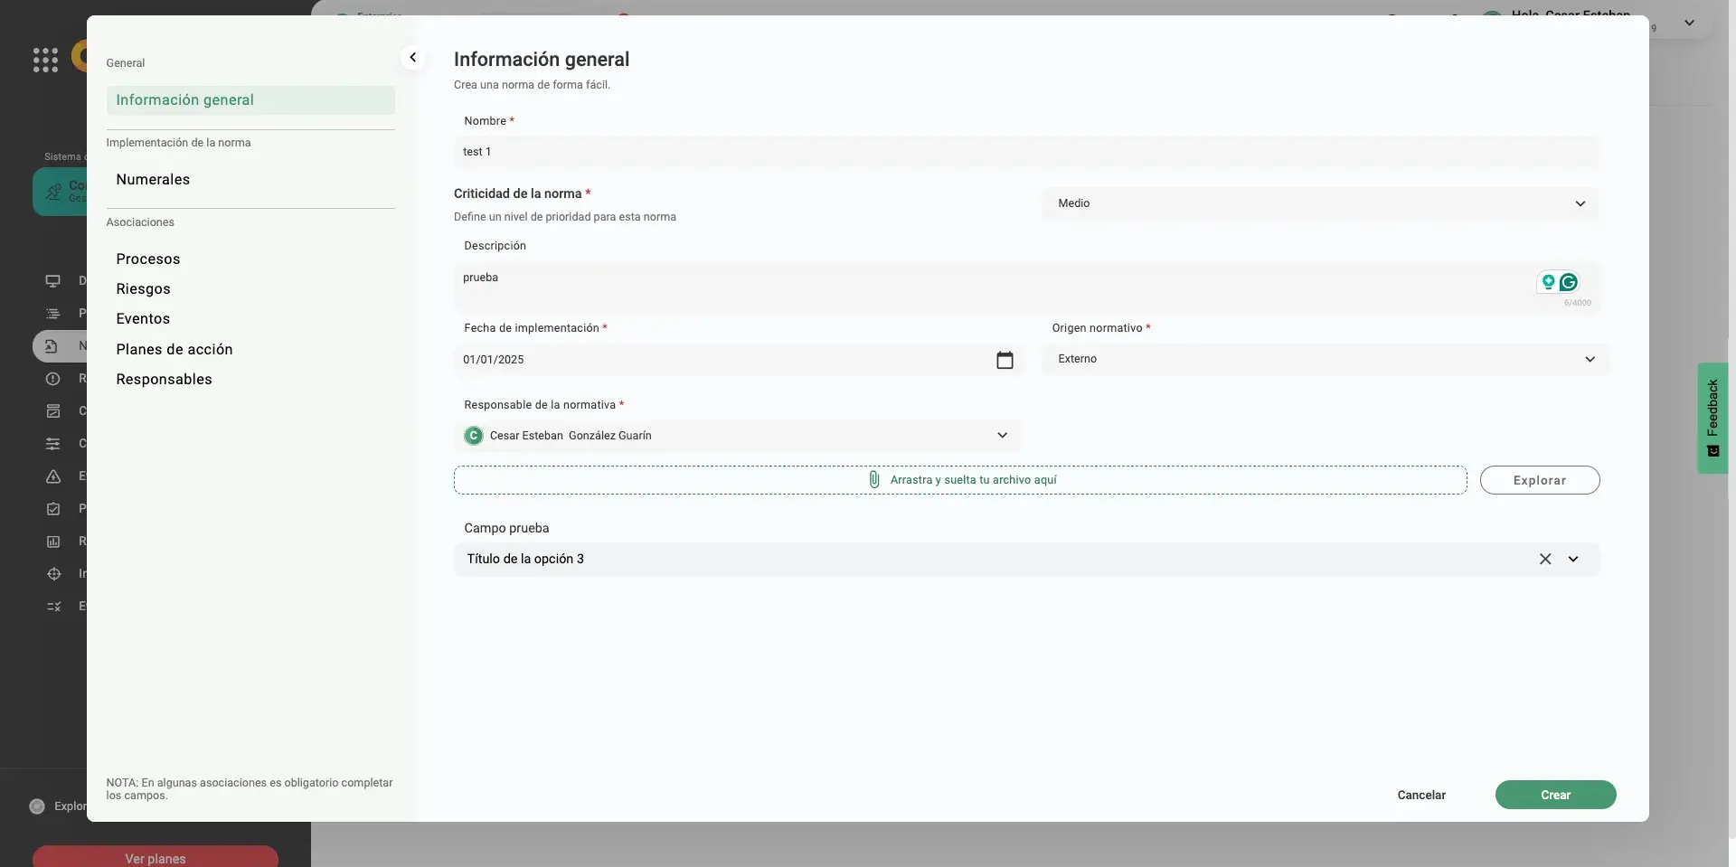This screenshot has height=867, width=1736.
Task: Open the Feedback side tab
Action: [x=1712, y=417]
